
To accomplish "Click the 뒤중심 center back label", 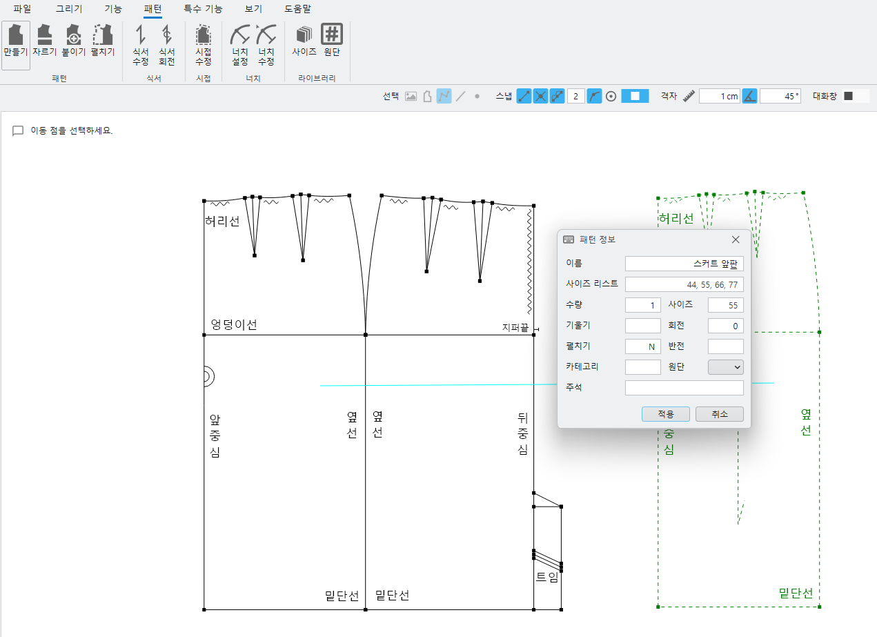I will click(x=523, y=433).
